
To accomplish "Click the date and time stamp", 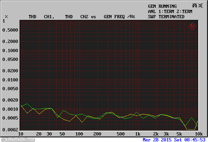I will point(175,140).
